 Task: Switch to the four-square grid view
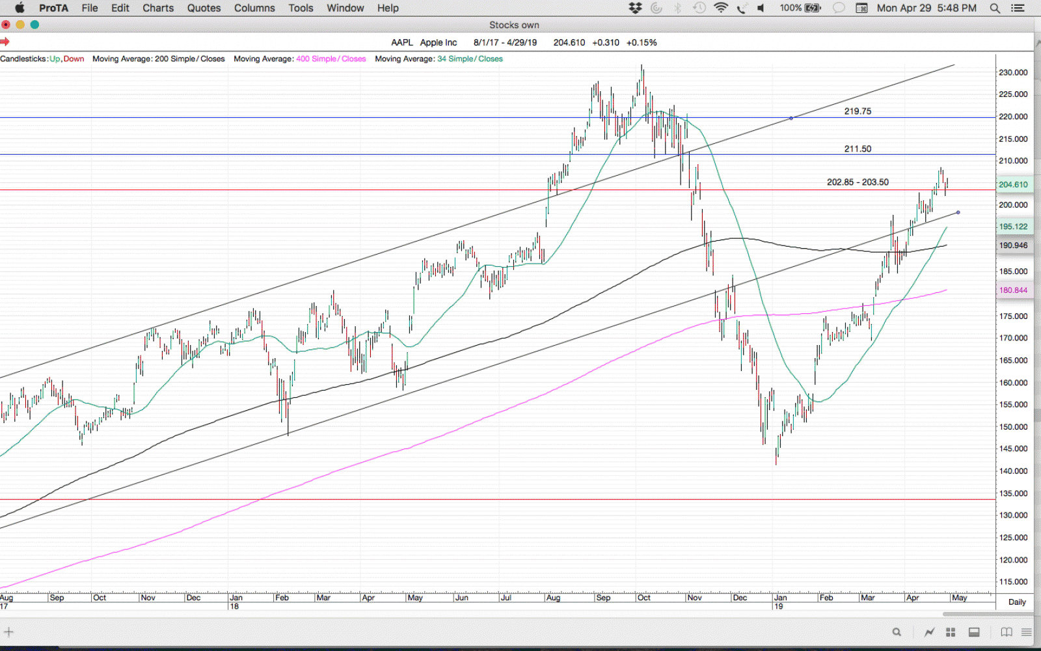(951, 631)
